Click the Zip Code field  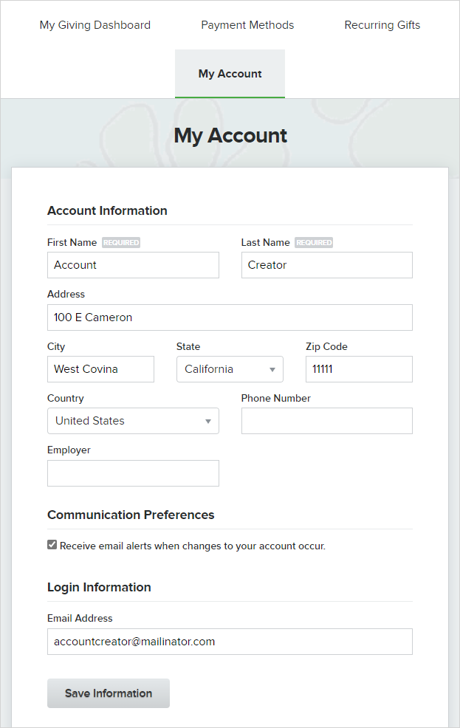tap(359, 369)
